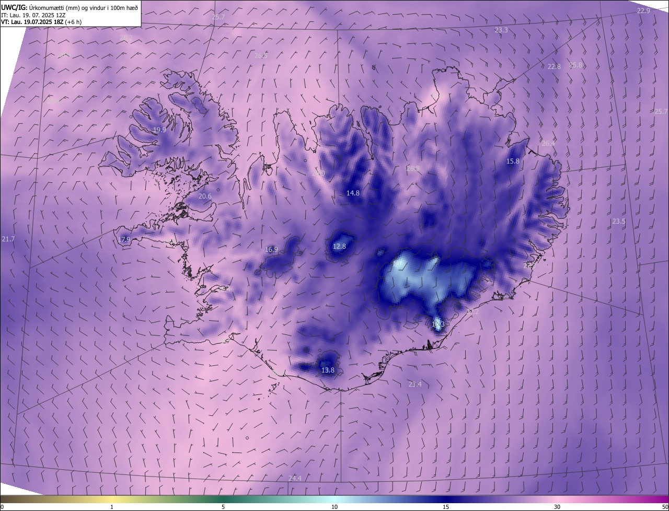The image size is (669, 511).
Task: Click the precipitation value 17.9
Action: click(124, 240)
